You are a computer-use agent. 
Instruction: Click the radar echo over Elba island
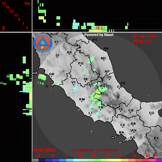point(42,77)
